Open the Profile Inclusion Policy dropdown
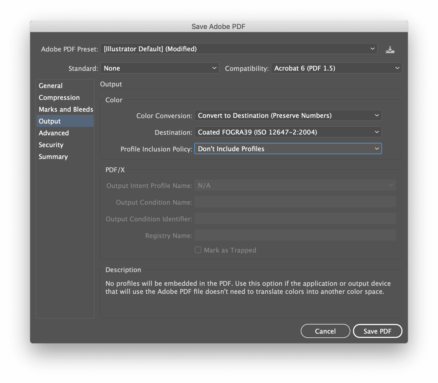438x383 pixels. [x=288, y=149]
